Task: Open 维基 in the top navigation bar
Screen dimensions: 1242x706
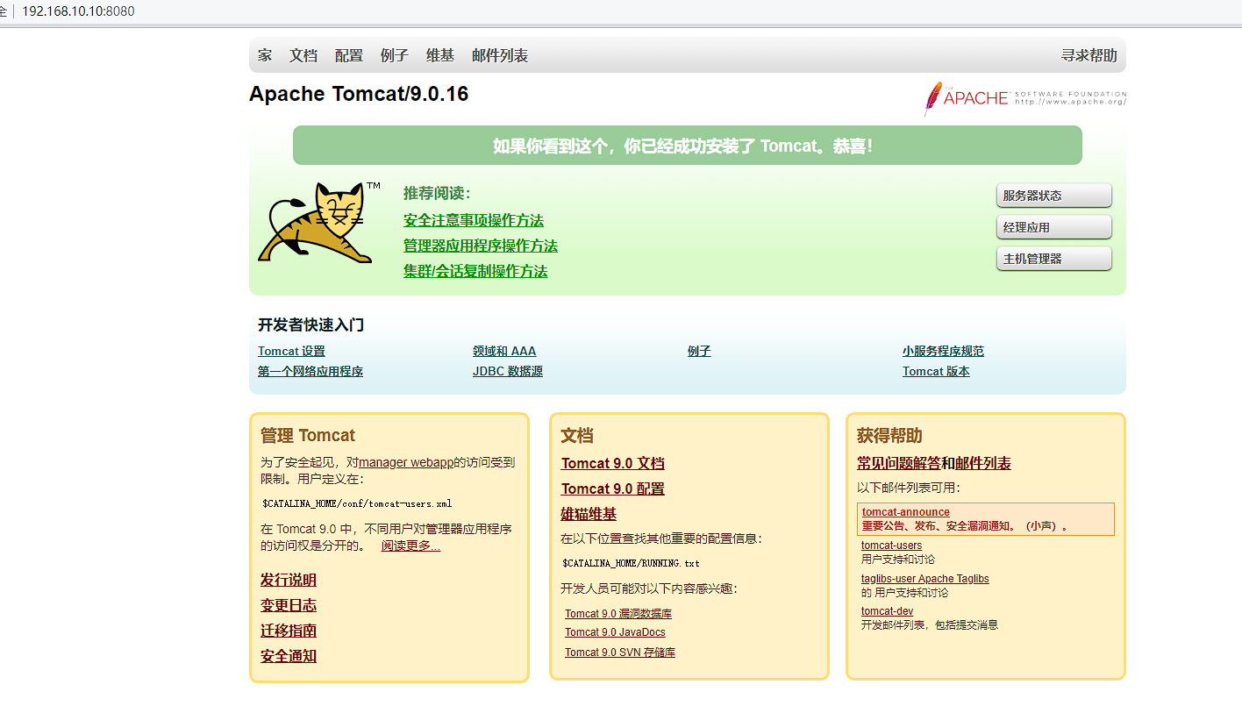Action: tap(440, 55)
